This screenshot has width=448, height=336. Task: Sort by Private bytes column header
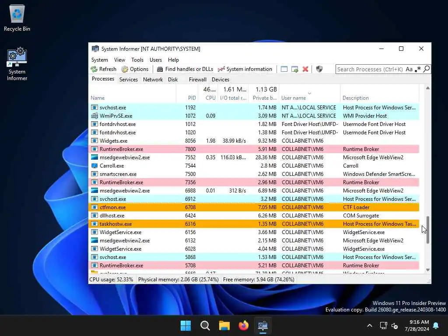pos(264,98)
